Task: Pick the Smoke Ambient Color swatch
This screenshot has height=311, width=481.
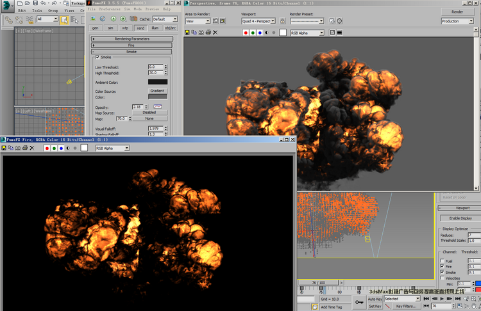Action: [158, 82]
